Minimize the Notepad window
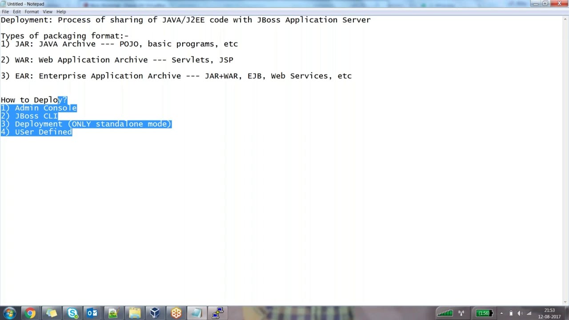This screenshot has height=320, width=569. coord(535,4)
